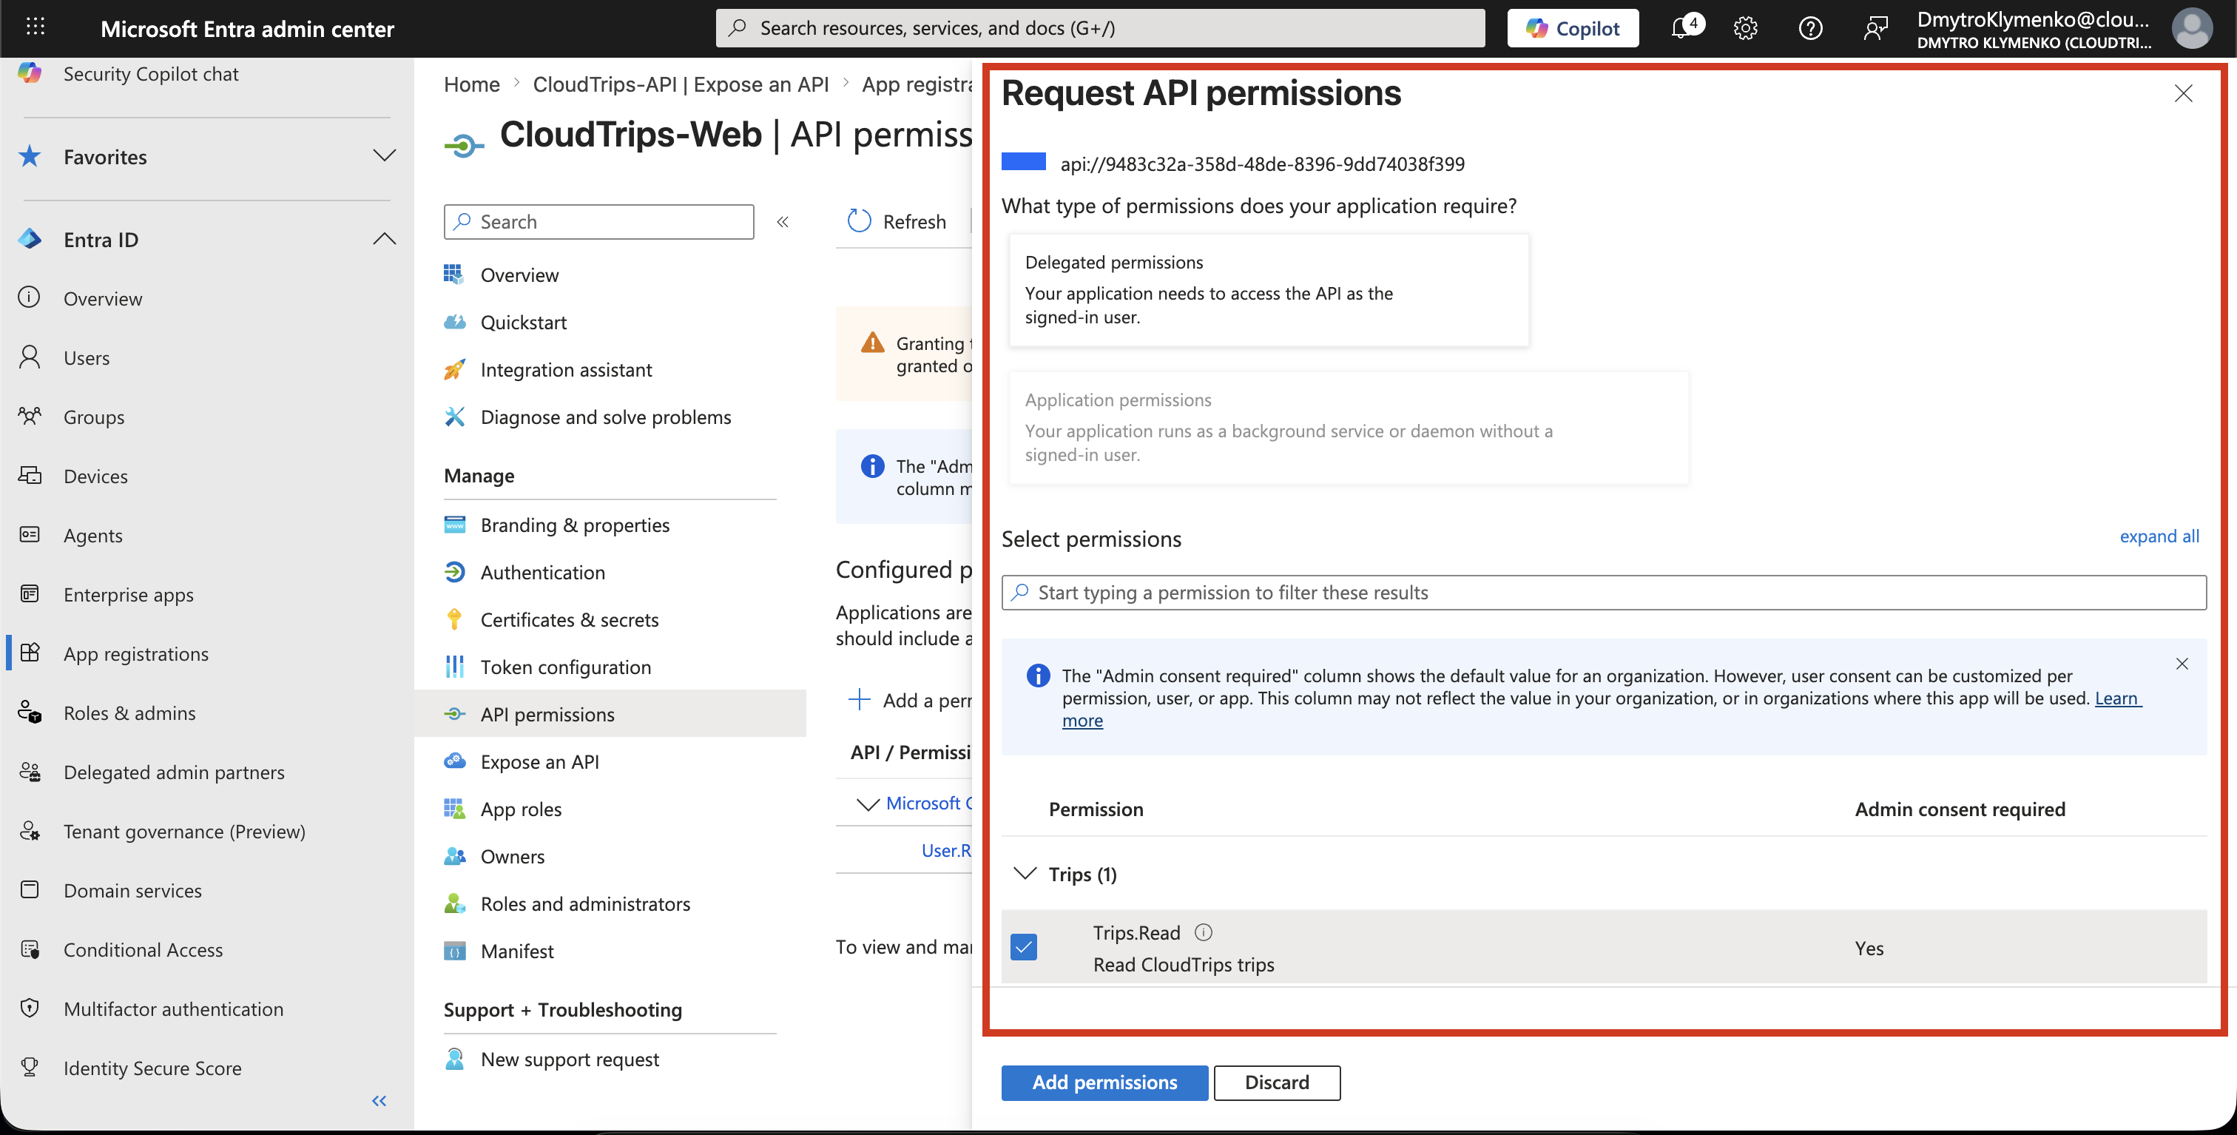Open the app launcher grid icon

tap(36, 28)
